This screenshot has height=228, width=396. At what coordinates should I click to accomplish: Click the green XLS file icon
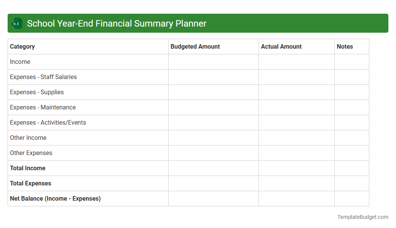[17, 23]
